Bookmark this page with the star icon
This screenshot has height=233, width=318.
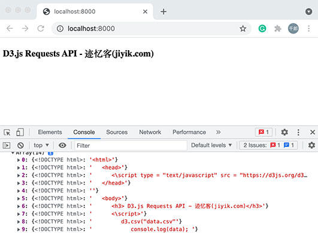tap(243, 29)
